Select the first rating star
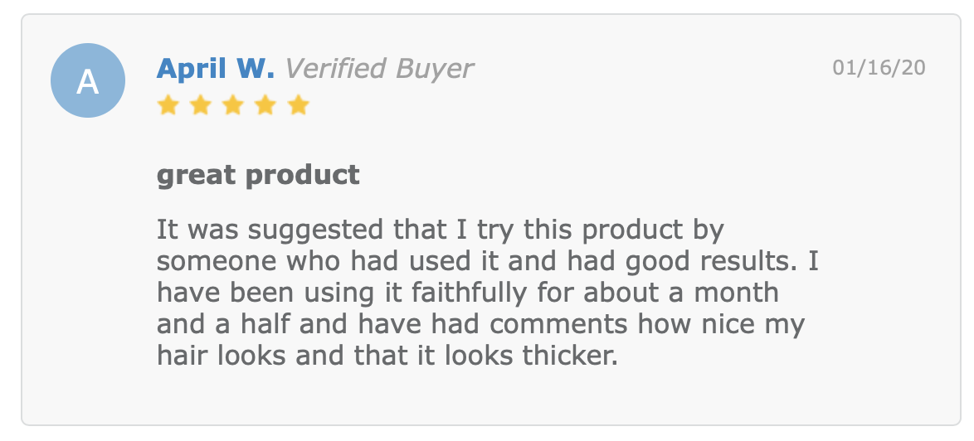This screenshot has height=441, width=974. [x=168, y=104]
